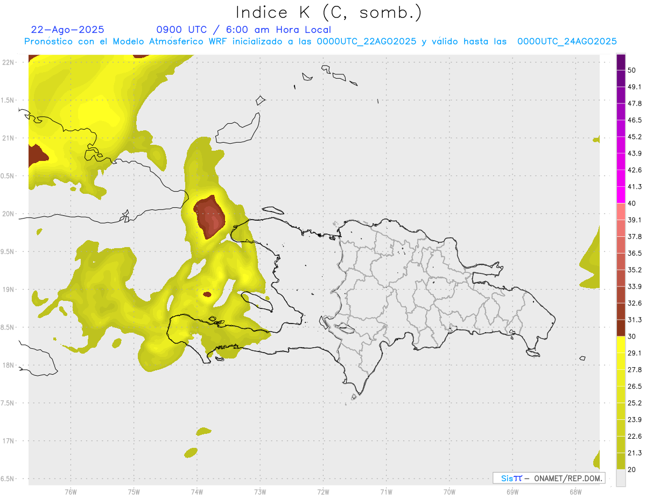
Task: Pick the purple swatch between 46.5 and 47.8
Action: click(621, 111)
